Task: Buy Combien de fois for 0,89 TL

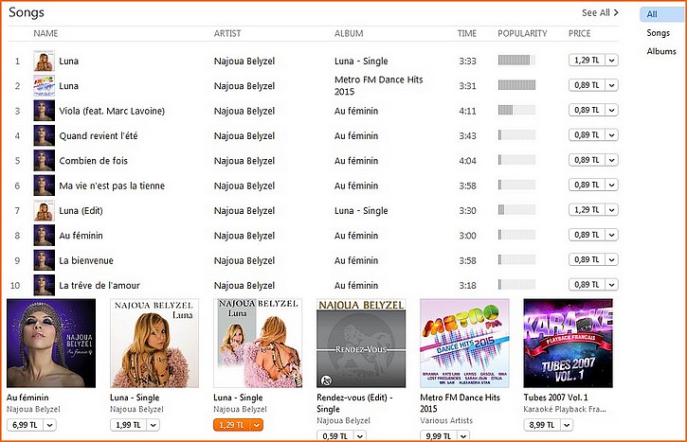Action: 587,160
